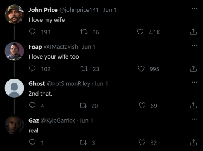This screenshot has width=203, height=151.
Task: Open more options on John Price's tweet
Action: pos(194,9)
